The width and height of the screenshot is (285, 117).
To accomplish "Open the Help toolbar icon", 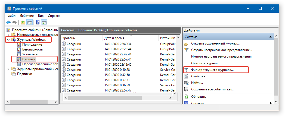I will [38, 22].
